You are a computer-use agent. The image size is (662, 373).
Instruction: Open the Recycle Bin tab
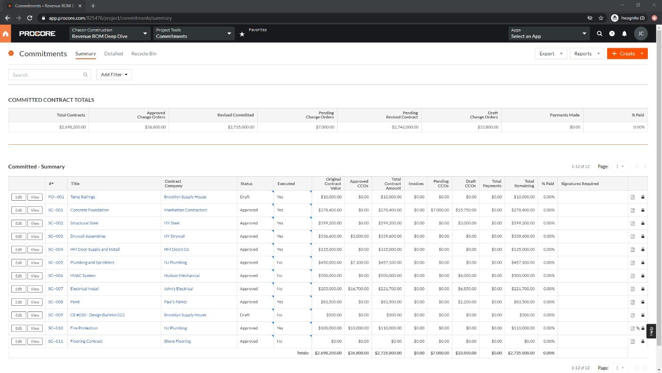point(144,53)
